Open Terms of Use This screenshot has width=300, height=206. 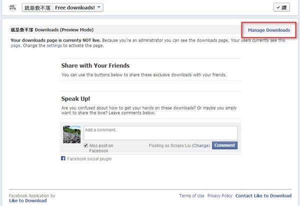coord(191,196)
